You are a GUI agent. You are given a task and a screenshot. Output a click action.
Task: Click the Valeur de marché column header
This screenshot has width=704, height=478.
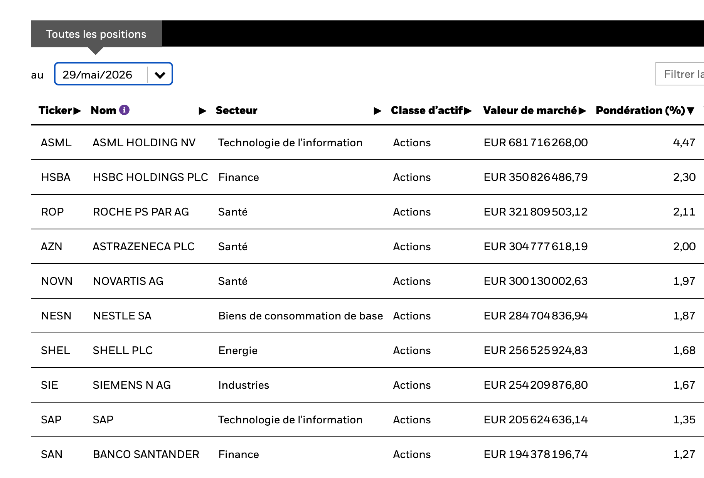(530, 110)
